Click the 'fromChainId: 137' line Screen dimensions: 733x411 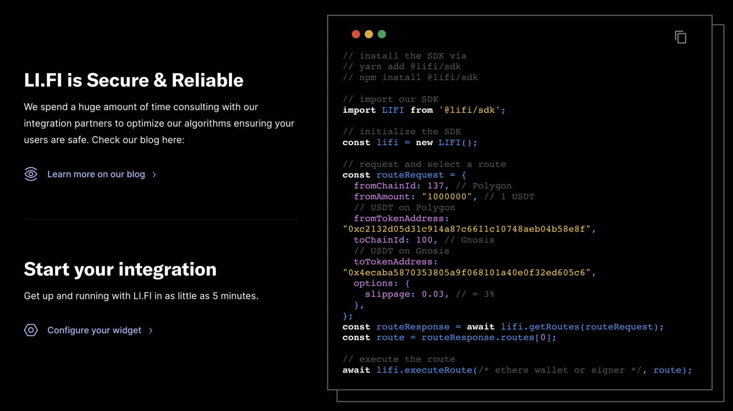point(433,186)
